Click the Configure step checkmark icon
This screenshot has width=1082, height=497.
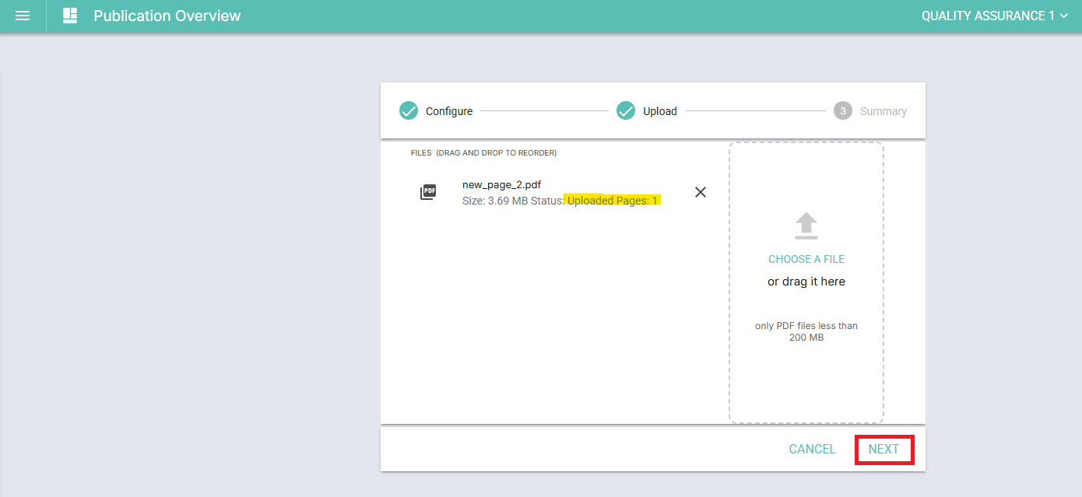[409, 111]
